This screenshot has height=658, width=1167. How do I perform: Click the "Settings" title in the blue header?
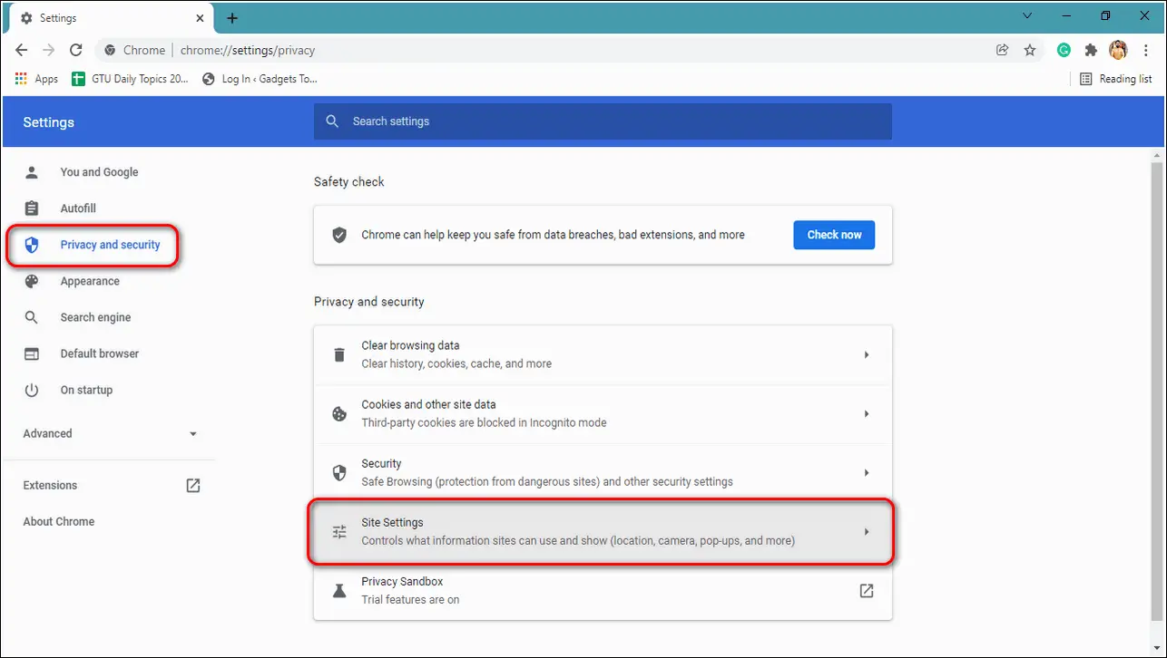pos(49,122)
